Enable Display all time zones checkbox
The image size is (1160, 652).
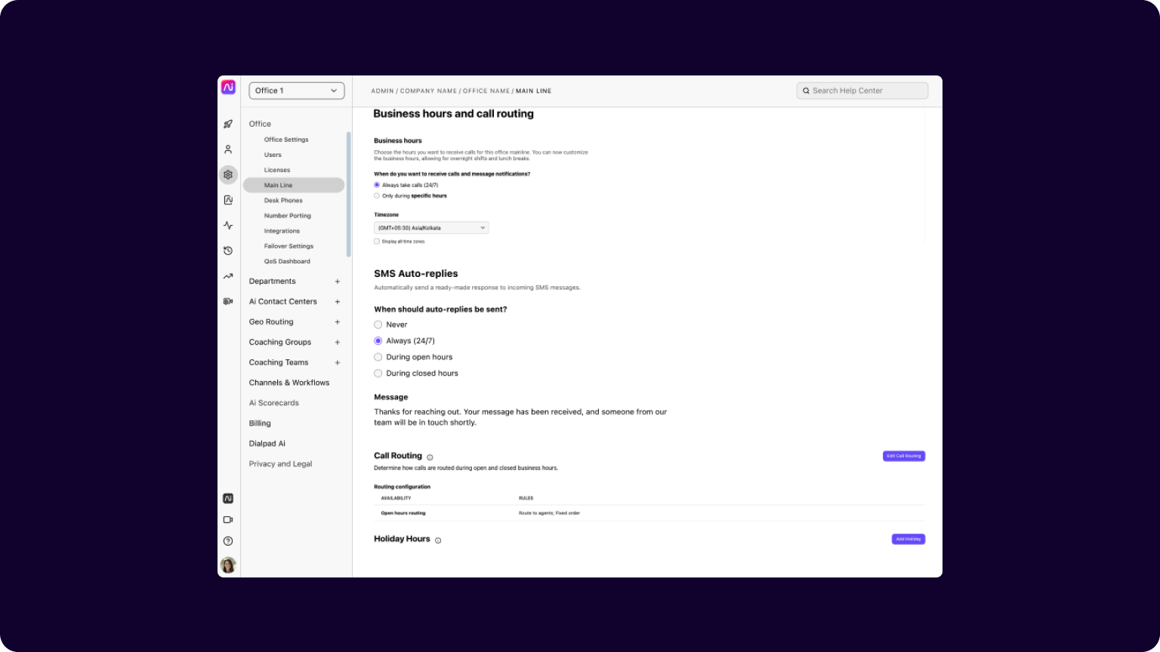point(377,241)
